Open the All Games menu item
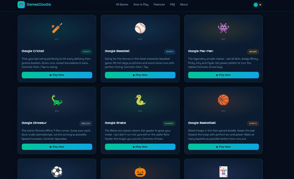Viewport: 294px width, 179px height. click(122, 5)
